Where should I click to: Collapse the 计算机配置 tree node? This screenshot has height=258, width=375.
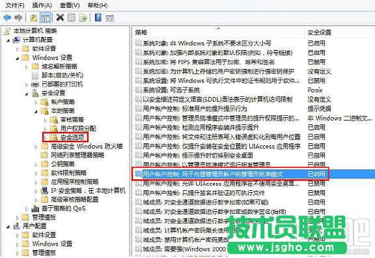click(8, 40)
